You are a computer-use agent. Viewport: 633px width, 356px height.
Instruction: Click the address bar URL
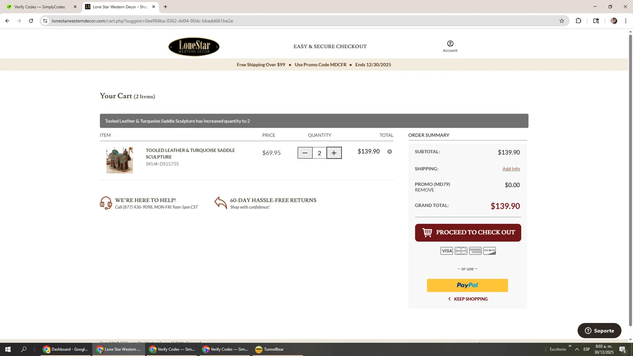click(142, 21)
